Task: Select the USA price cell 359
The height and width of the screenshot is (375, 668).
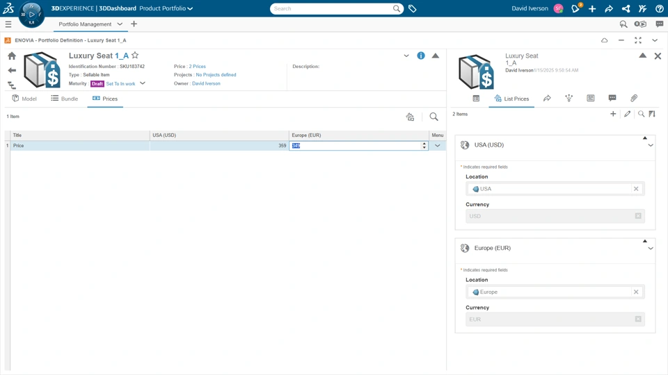Action: click(219, 145)
